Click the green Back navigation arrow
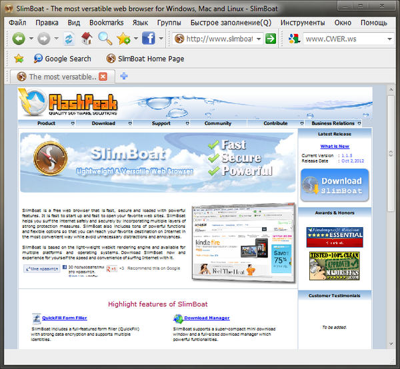 click(18, 39)
